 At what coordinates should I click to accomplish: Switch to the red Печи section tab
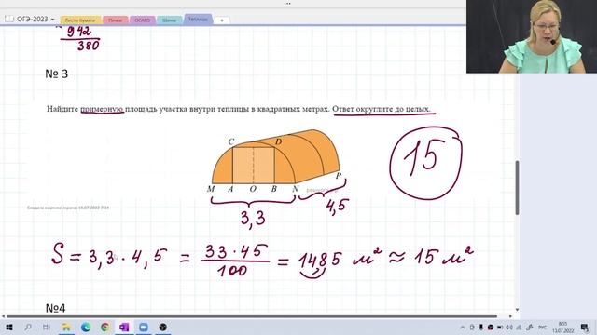tap(115, 20)
